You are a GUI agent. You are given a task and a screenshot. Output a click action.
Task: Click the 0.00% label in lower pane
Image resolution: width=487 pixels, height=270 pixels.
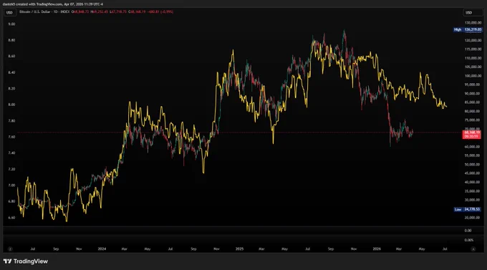[469, 240]
